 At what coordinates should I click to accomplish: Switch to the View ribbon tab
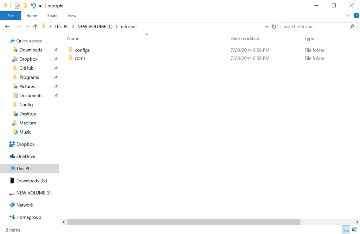pos(72,16)
